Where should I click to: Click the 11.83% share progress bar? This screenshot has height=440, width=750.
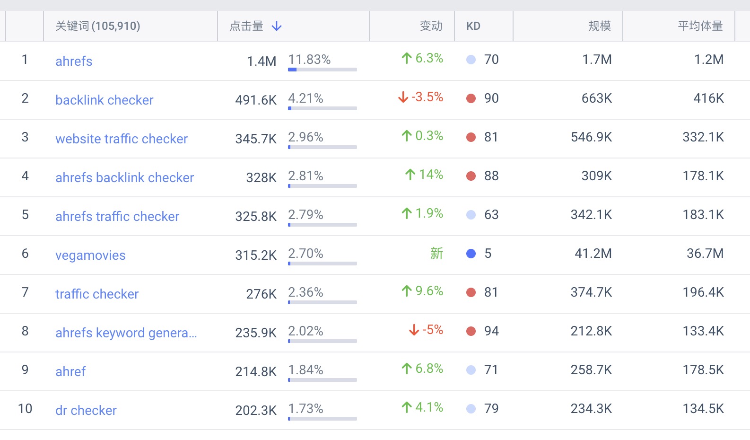click(323, 70)
